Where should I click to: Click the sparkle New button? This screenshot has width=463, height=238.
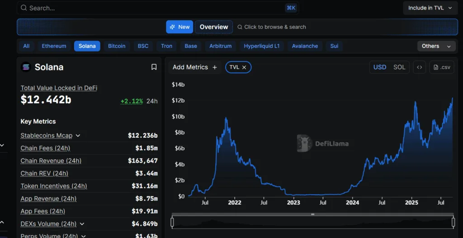tap(180, 27)
